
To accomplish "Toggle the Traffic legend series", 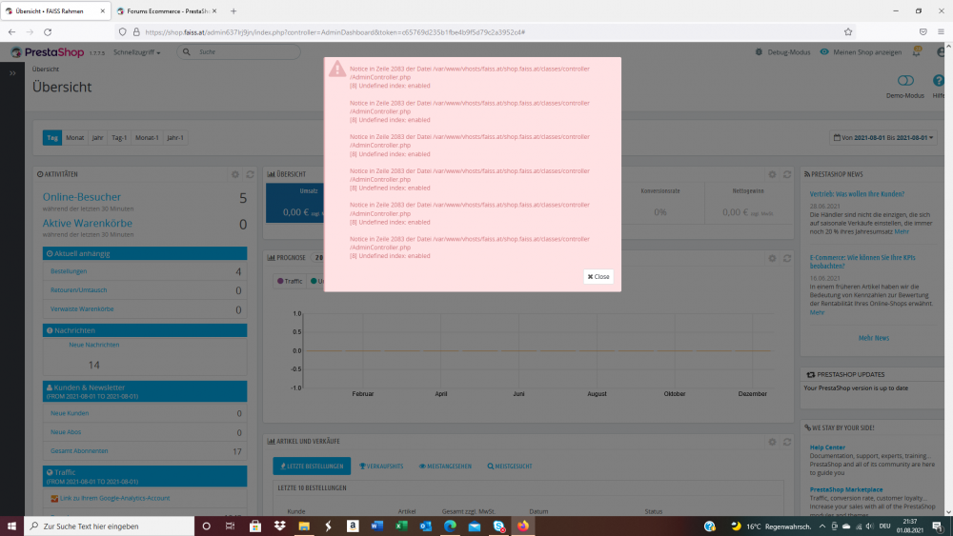I will point(290,281).
